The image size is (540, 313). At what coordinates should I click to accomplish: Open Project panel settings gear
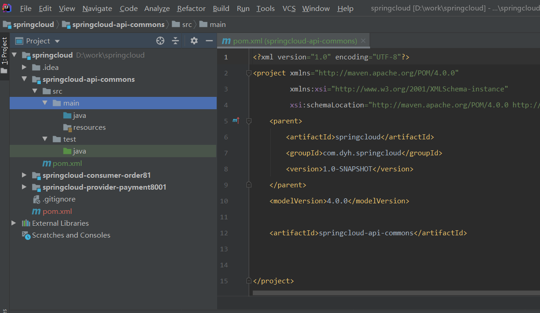pyautogui.click(x=194, y=41)
